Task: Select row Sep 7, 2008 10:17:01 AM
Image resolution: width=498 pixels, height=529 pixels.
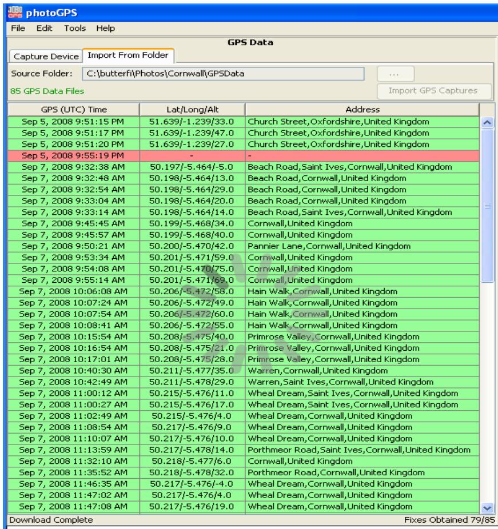Action: click(x=244, y=359)
